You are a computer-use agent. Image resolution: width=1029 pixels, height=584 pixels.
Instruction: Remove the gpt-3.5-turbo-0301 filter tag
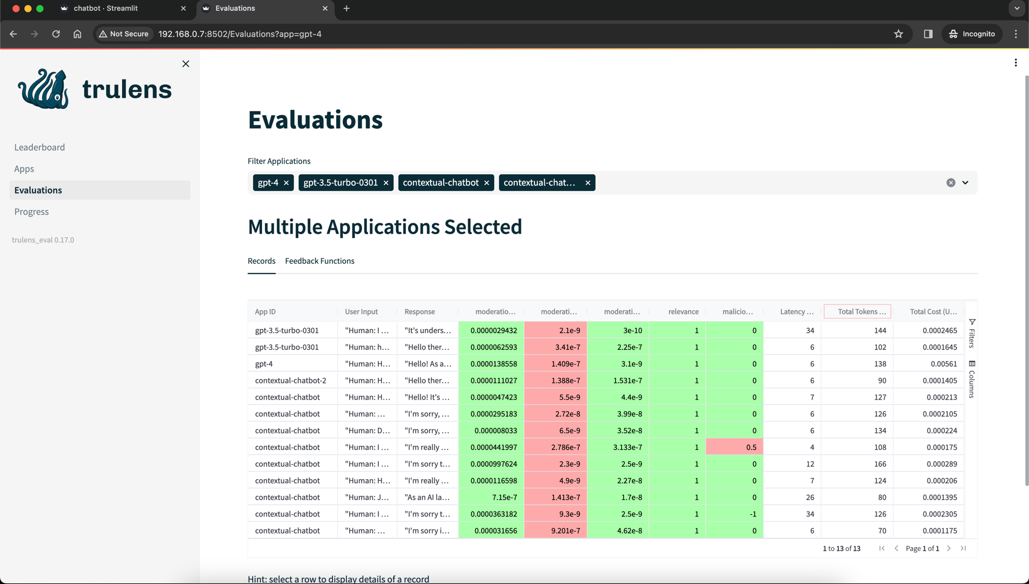pyautogui.click(x=386, y=183)
